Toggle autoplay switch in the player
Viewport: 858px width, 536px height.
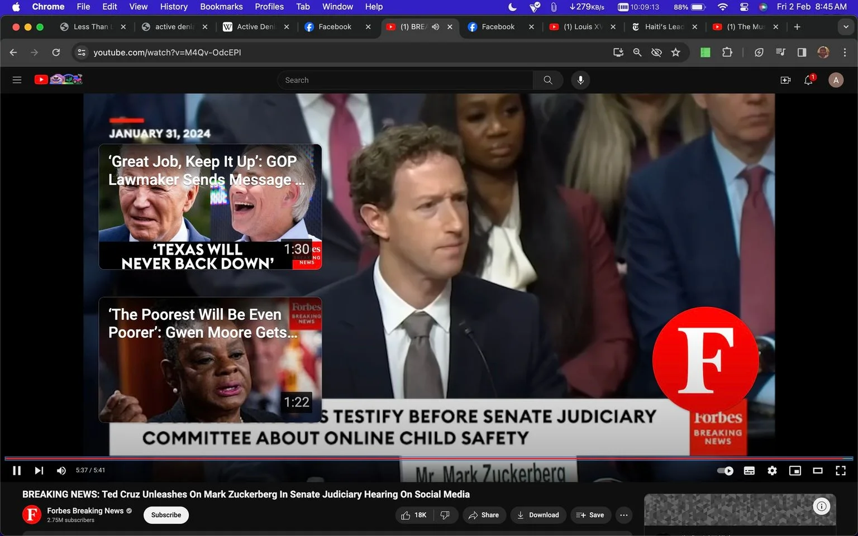[x=725, y=471]
